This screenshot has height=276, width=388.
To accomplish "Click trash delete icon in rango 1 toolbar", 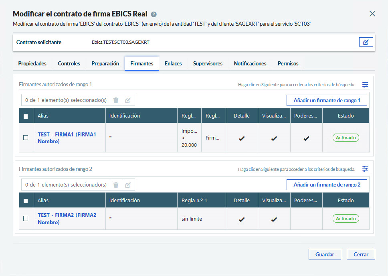I will [116, 100].
